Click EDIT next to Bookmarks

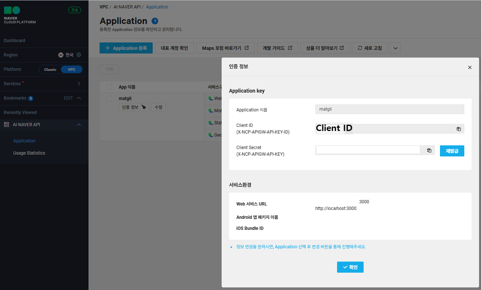68,98
